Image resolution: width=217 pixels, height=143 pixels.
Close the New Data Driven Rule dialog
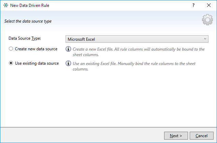[208, 5]
